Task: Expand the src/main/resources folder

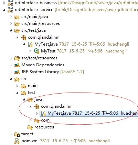Action: click(x=11, y=23)
